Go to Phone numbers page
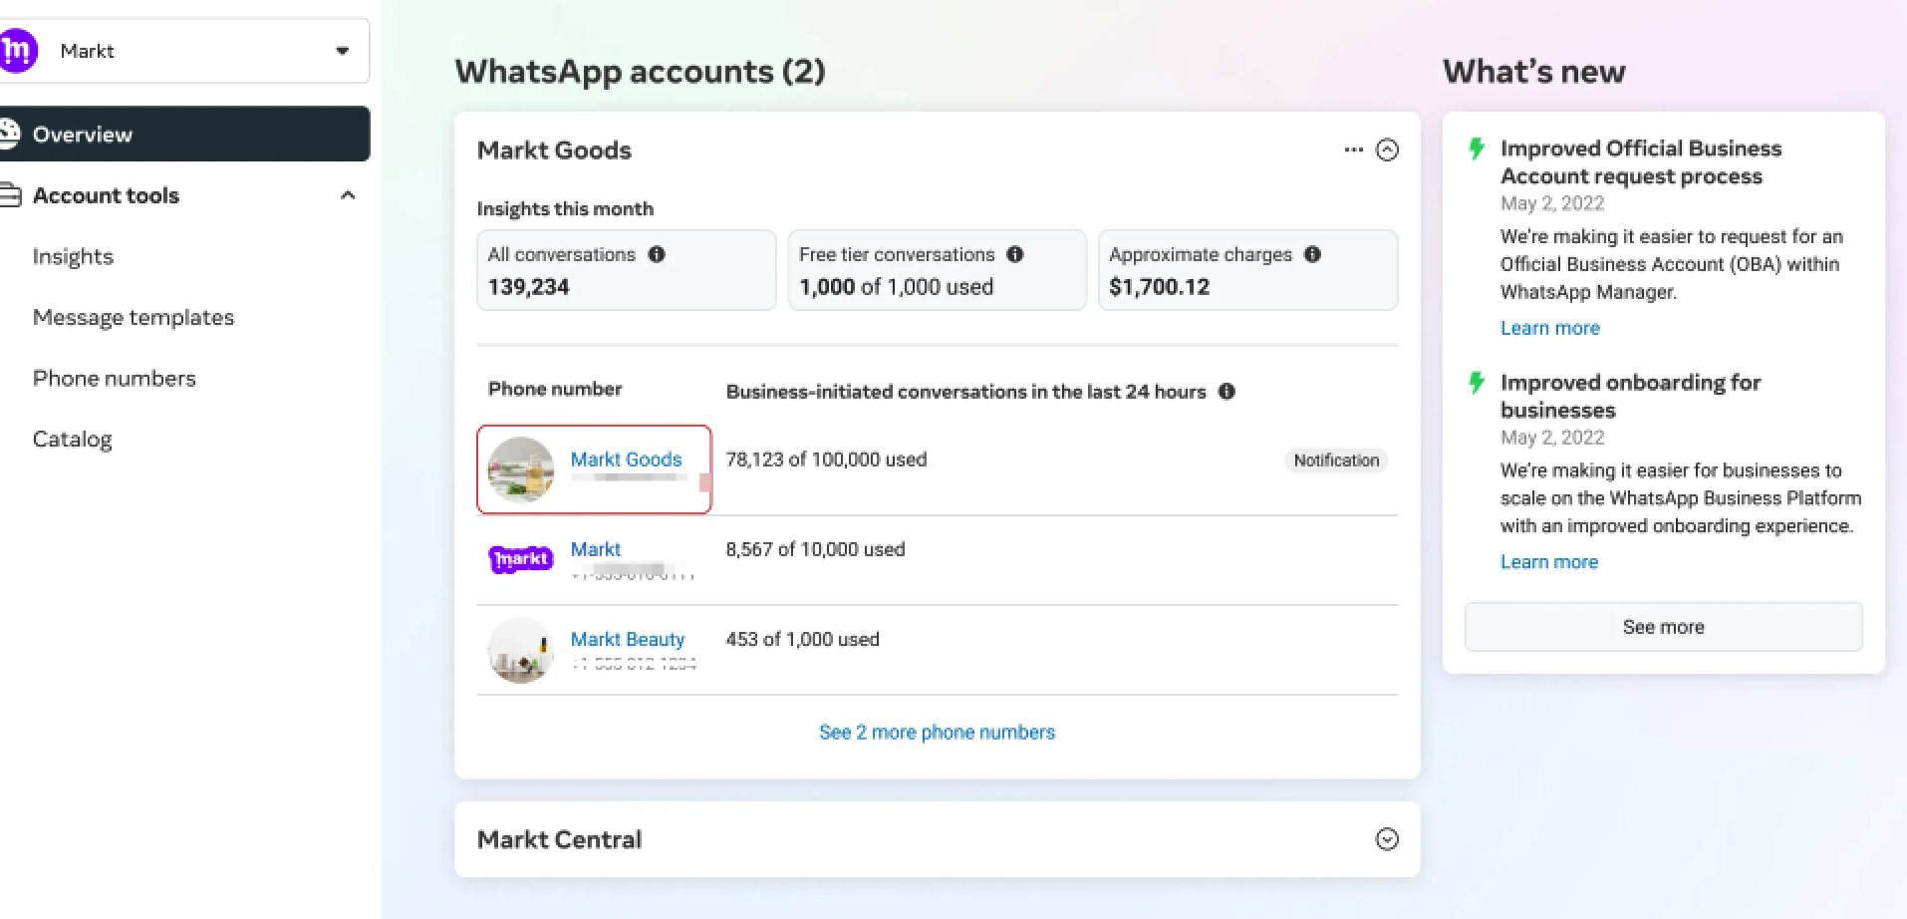1907x919 pixels. 115,378
